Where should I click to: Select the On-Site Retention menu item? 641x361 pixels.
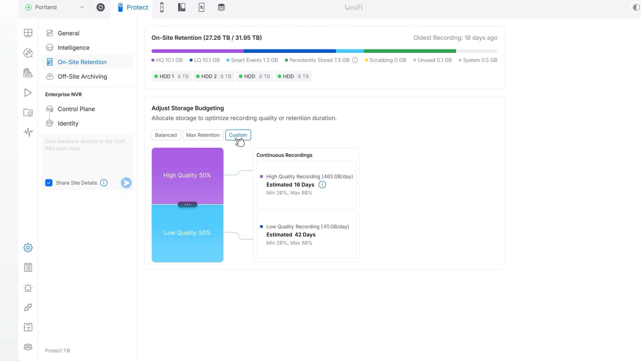click(82, 62)
